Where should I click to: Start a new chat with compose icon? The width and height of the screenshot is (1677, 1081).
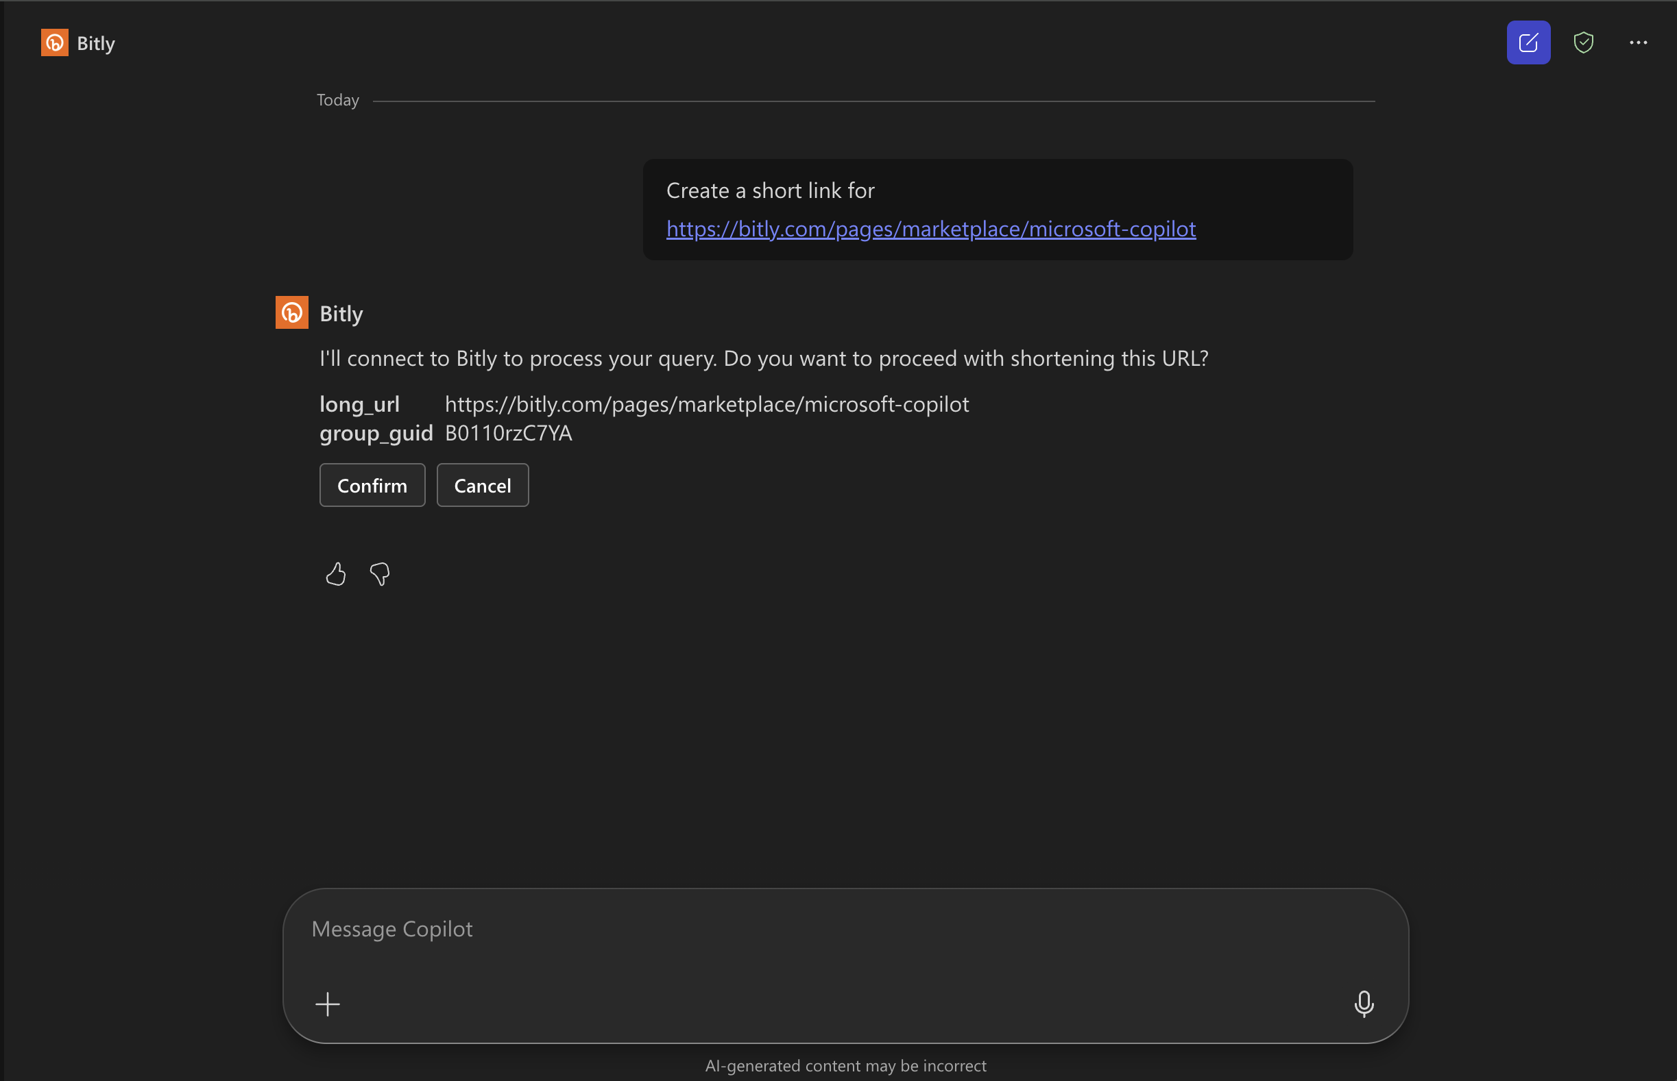point(1528,43)
